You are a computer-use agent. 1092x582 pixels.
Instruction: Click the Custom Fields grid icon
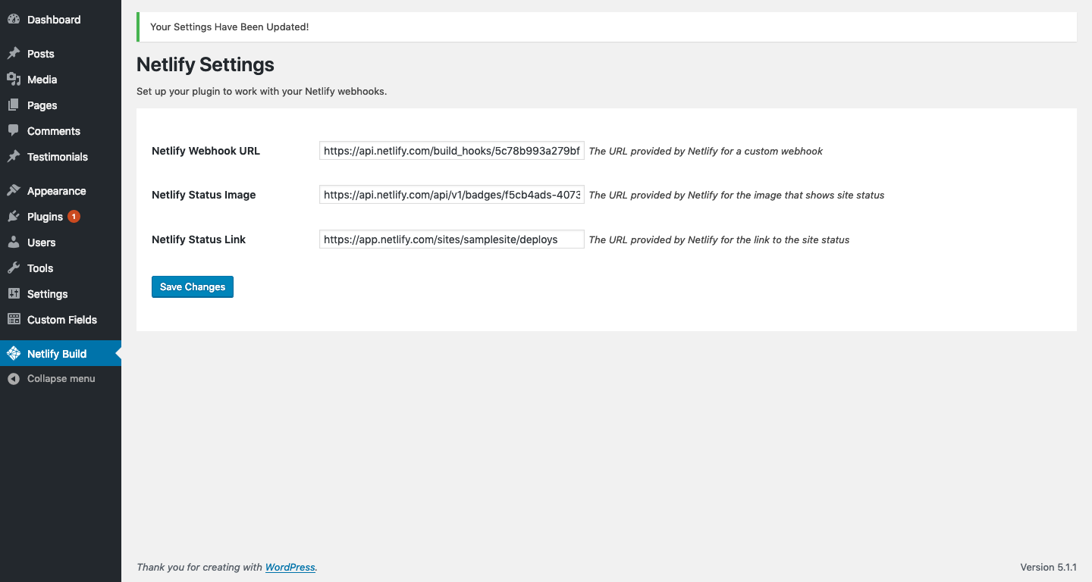(14, 320)
